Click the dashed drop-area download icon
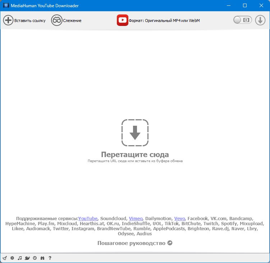 click(135, 133)
